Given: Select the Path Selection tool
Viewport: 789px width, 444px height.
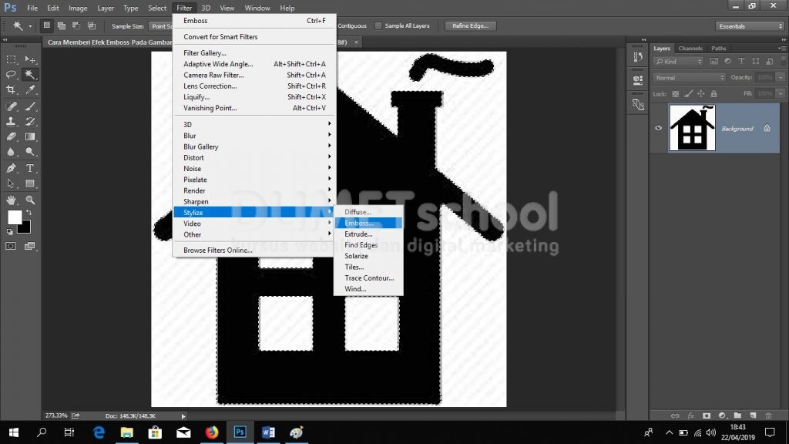Looking at the screenshot, I should 11,183.
